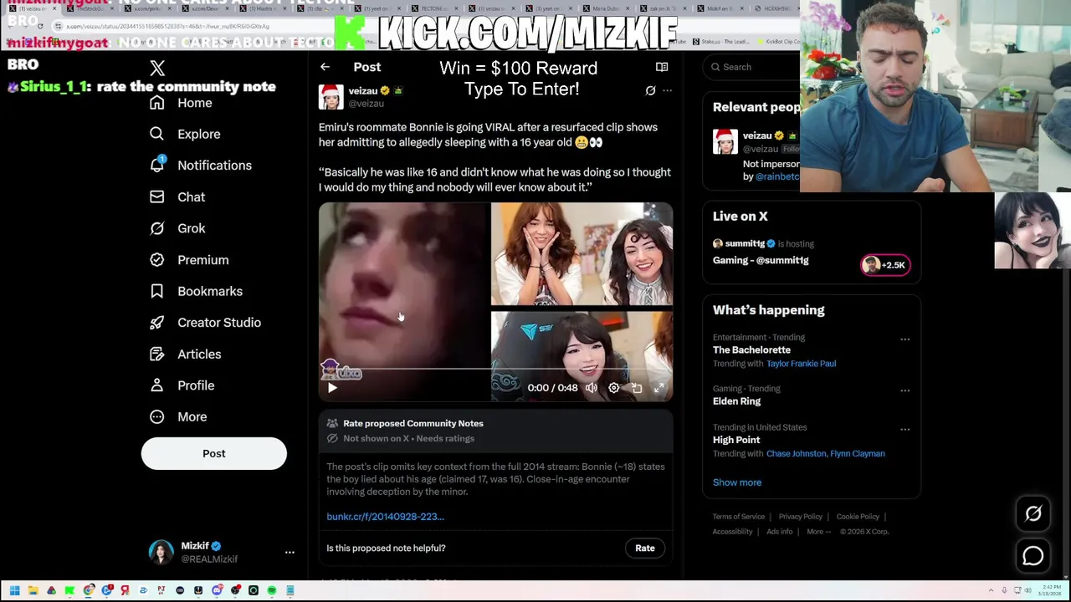Open the Elden Ring trend options dots
1071x602 pixels.
pos(904,390)
